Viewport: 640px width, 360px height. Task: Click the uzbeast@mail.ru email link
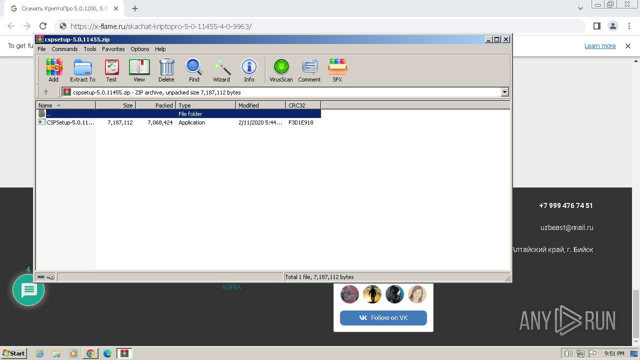click(567, 227)
